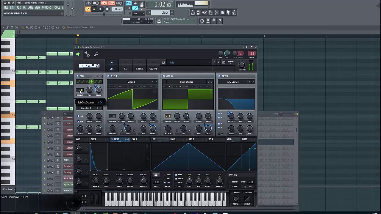The height and width of the screenshot is (214, 381).
Task: Open the playlist view icon
Action: click(x=193, y=12)
